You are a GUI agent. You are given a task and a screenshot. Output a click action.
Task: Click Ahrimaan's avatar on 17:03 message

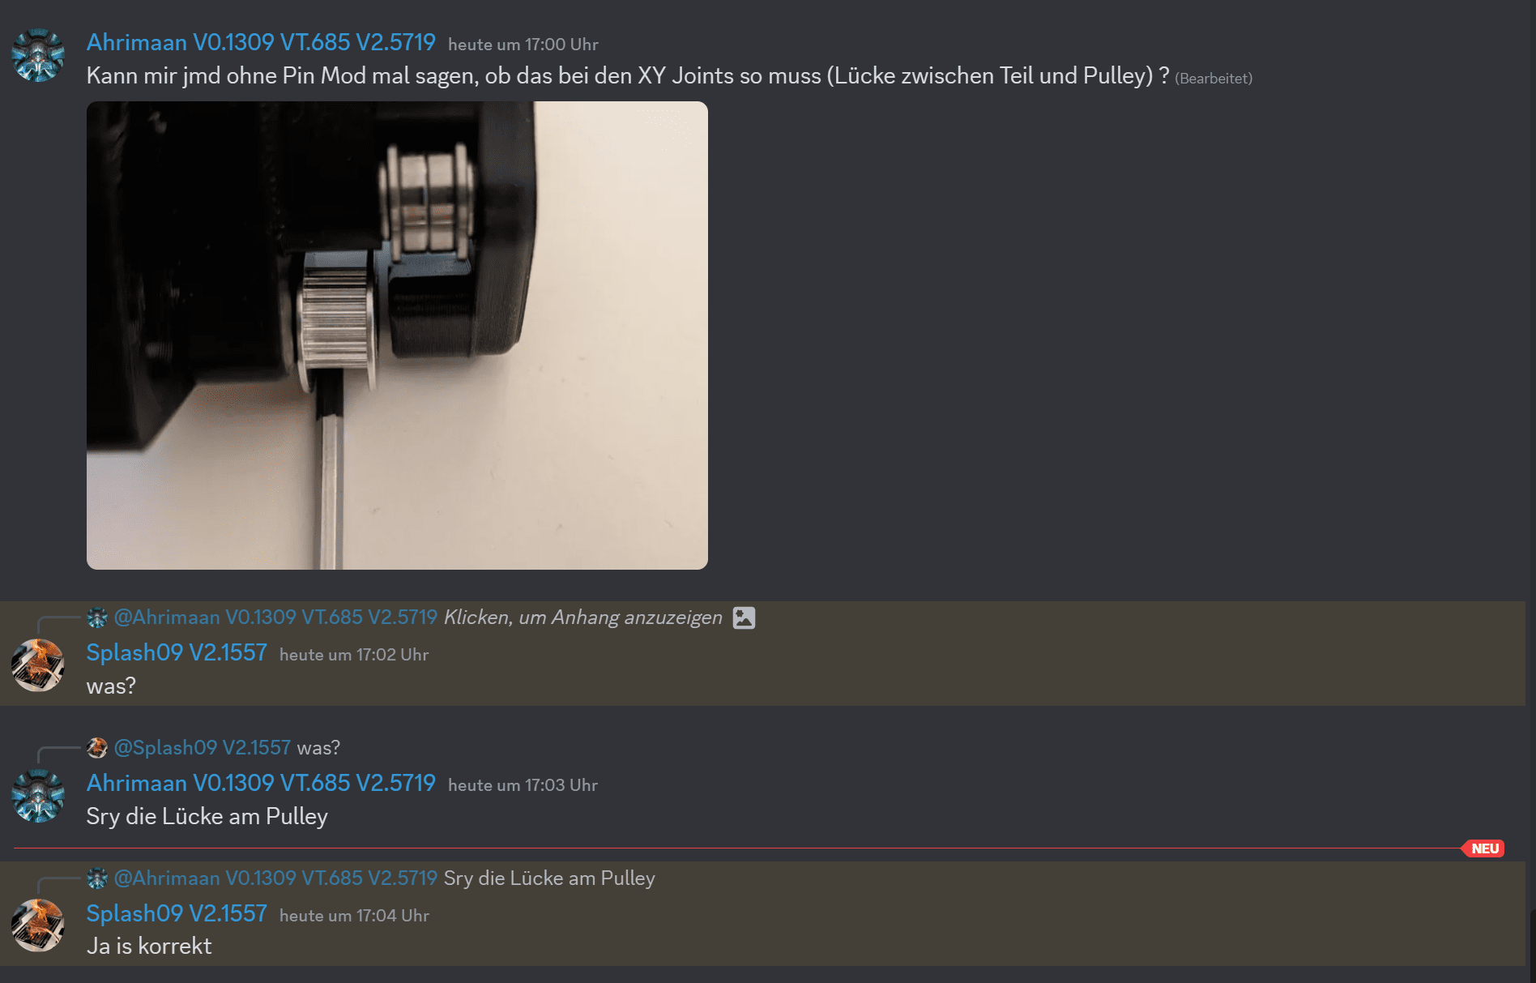tap(38, 796)
